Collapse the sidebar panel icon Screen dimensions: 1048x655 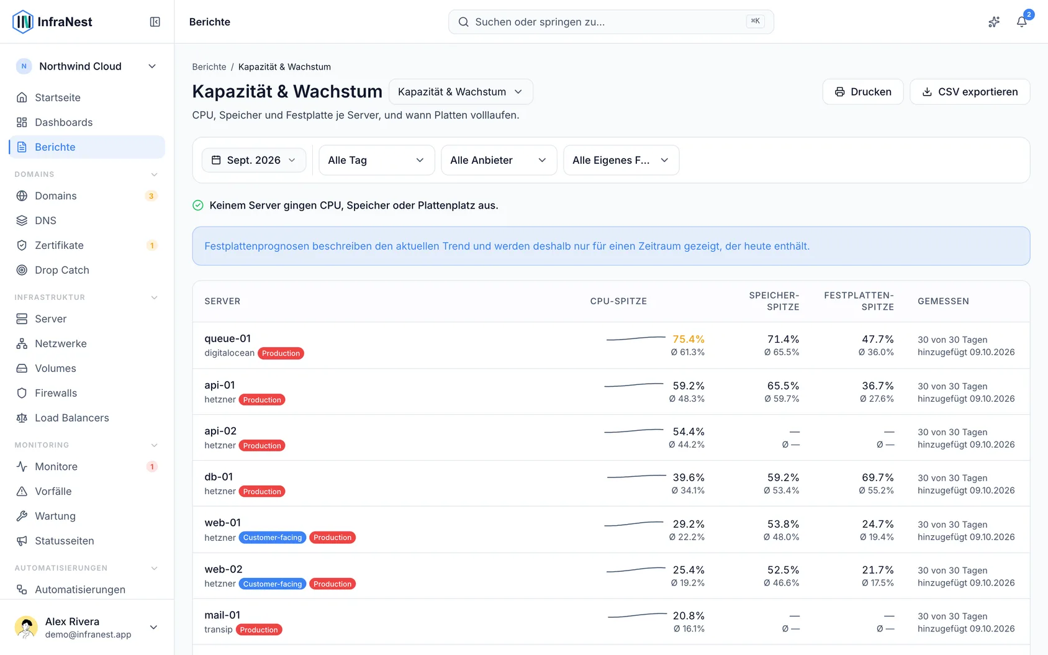coord(155,22)
